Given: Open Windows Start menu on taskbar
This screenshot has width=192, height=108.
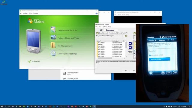Looking at the screenshot, I should (2, 106).
